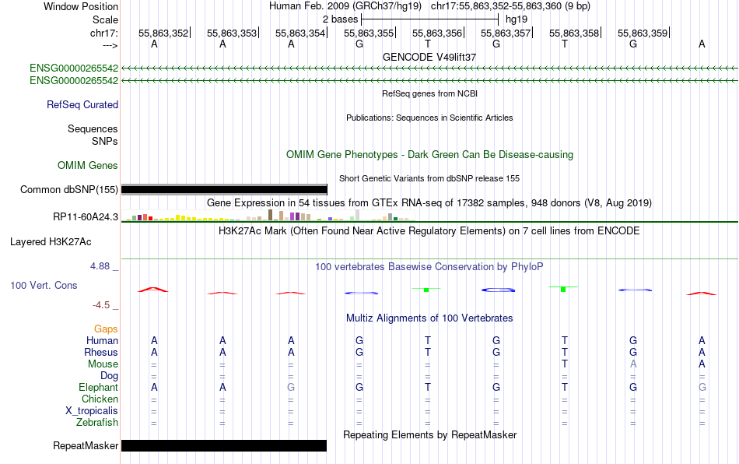Viewport: 739px width, 464px height.
Task: Click the Scale track label
Action: click(x=105, y=19)
